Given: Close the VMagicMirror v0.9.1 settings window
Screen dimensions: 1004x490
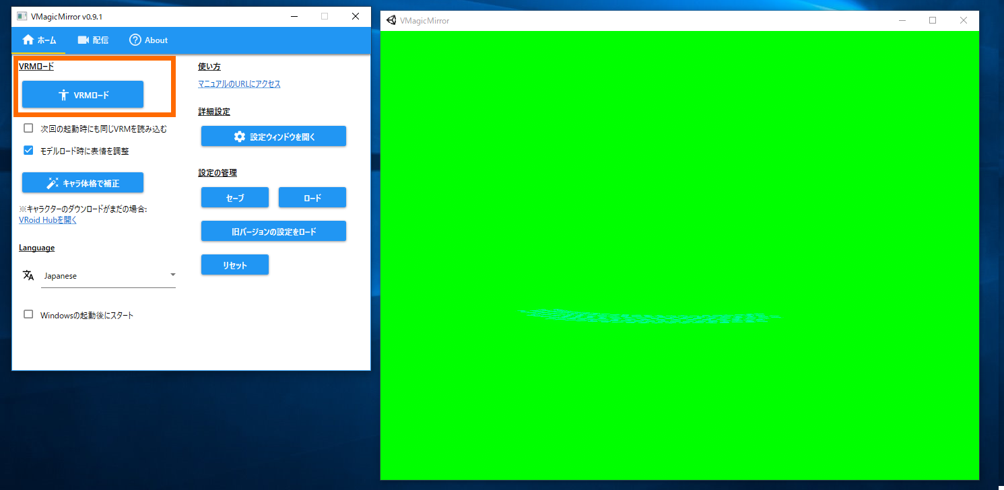Looking at the screenshot, I should tap(355, 15).
